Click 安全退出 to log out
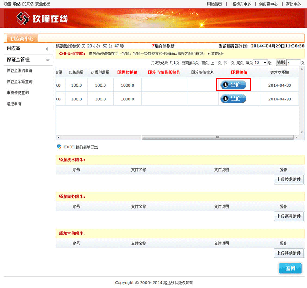Viewport: 307px width, 288px height. pyautogui.click(x=43, y=4)
